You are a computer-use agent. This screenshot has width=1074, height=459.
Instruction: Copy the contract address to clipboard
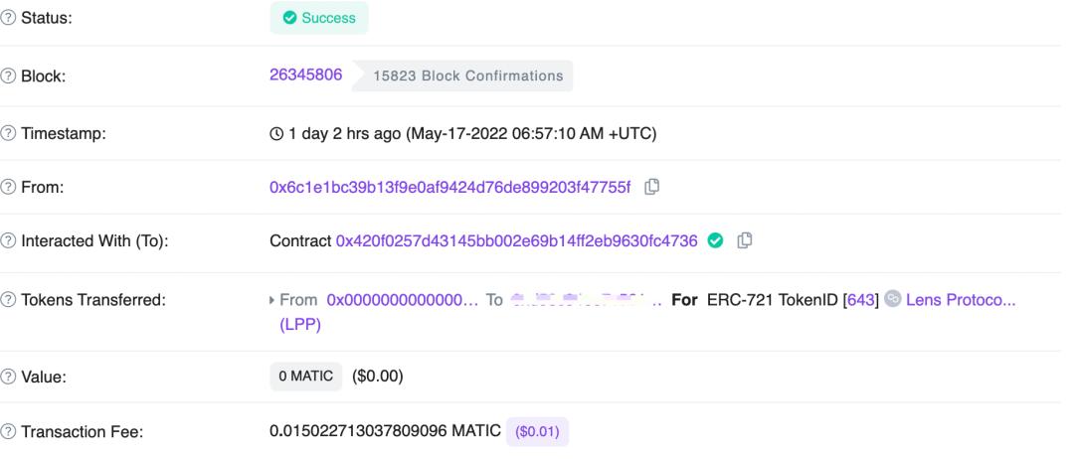[745, 240]
